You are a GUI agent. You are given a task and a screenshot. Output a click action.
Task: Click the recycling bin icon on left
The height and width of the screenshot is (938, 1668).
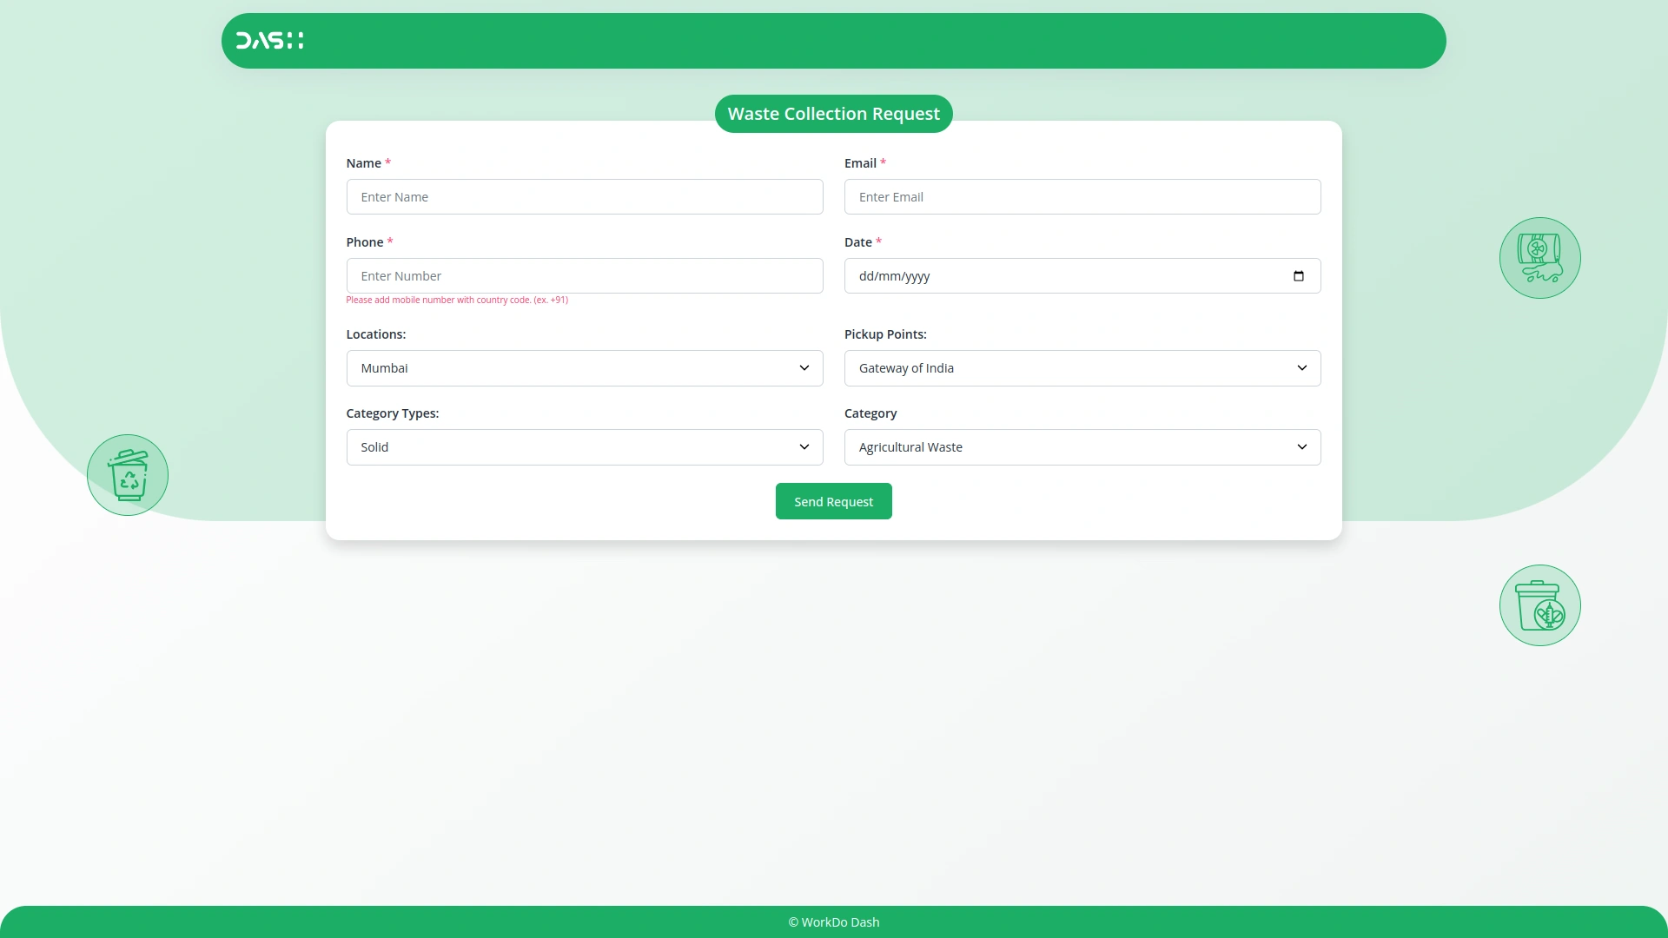128,475
